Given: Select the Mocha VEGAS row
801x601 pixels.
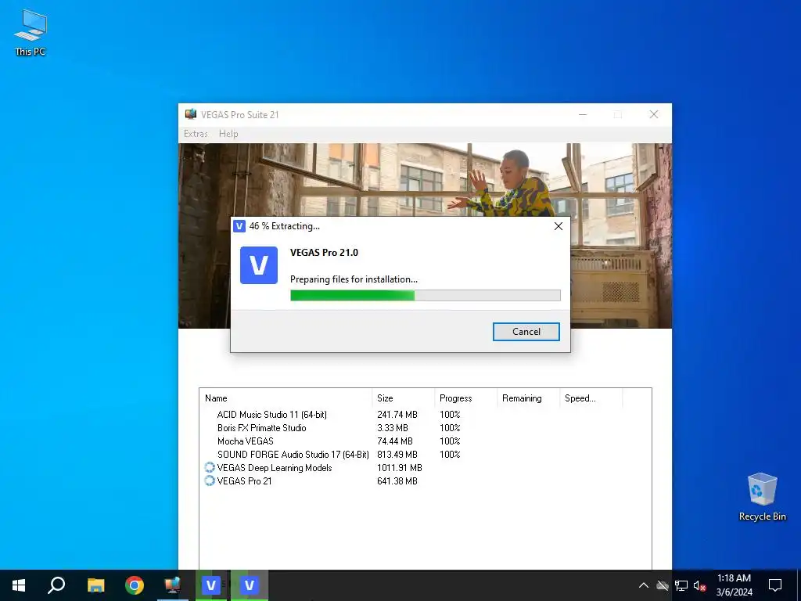Looking at the screenshot, I should [425, 441].
